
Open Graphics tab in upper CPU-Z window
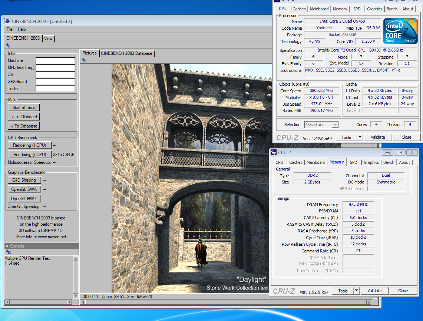375,9
